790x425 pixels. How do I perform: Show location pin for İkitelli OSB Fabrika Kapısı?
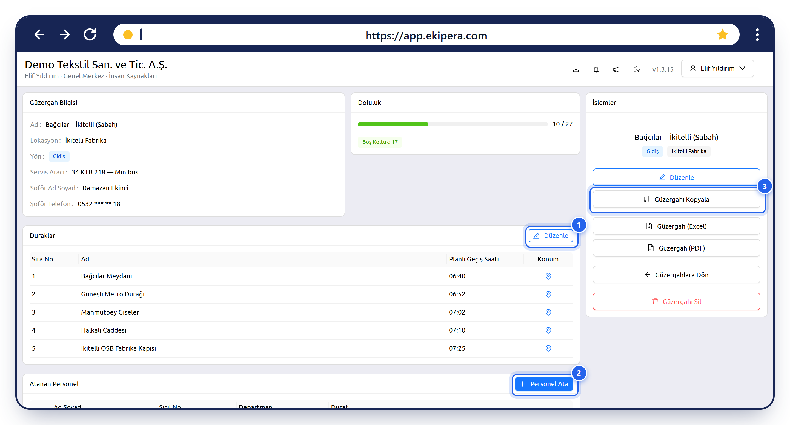[548, 348]
